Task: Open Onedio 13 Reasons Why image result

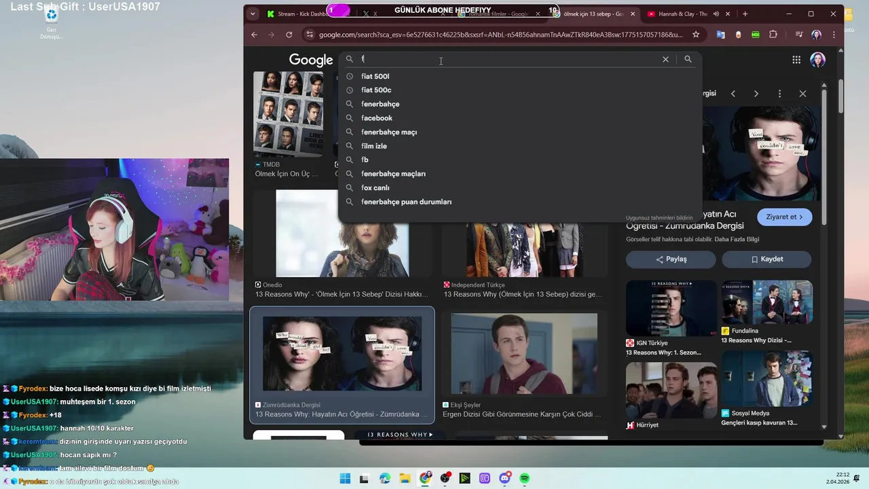Action: (342, 233)
